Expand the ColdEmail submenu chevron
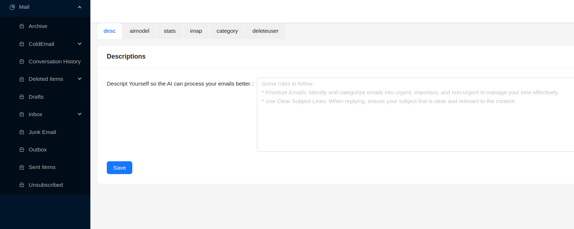The height and width of the screenshot is (229, 574). tap(79, 44)
